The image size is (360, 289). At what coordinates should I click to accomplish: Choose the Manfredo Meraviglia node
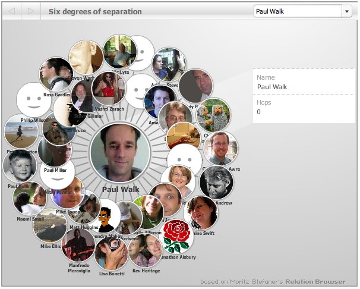click(78, 245)
